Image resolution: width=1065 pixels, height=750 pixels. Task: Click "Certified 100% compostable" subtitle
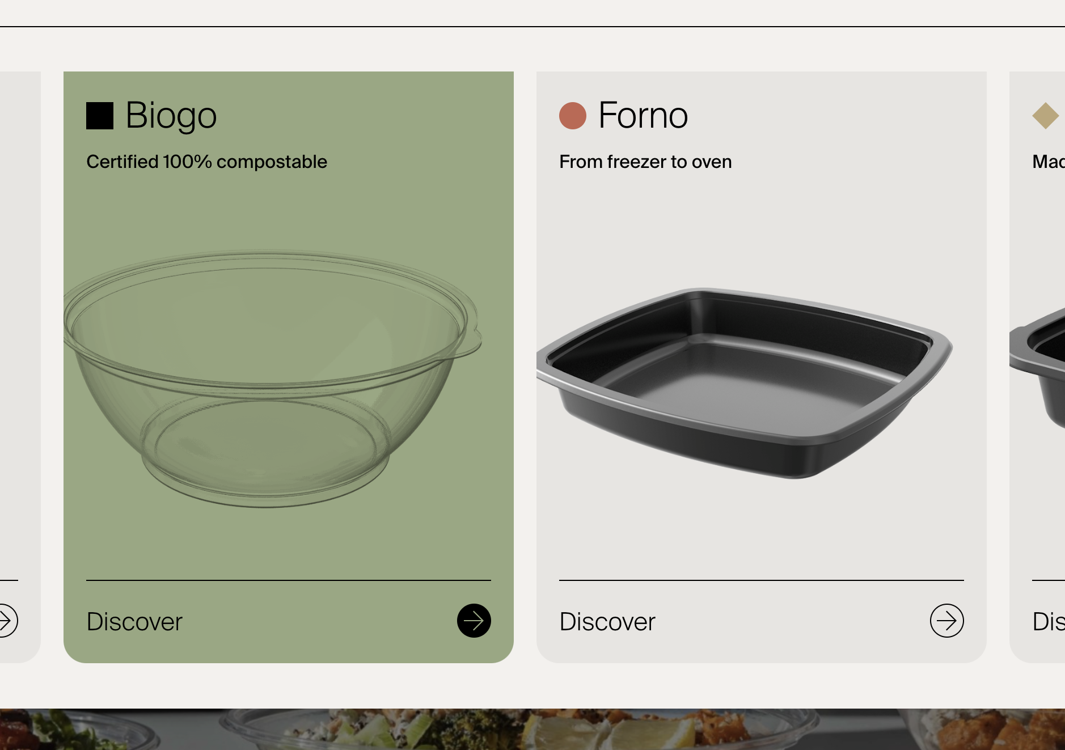point(206,162)
